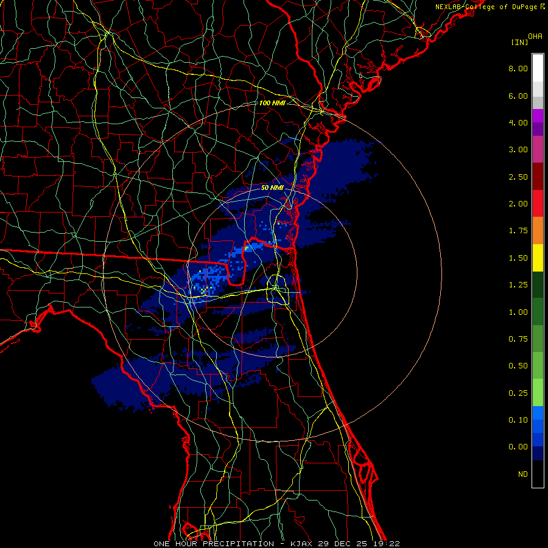Click the 0.25 legend value

(x=518, y=393)
